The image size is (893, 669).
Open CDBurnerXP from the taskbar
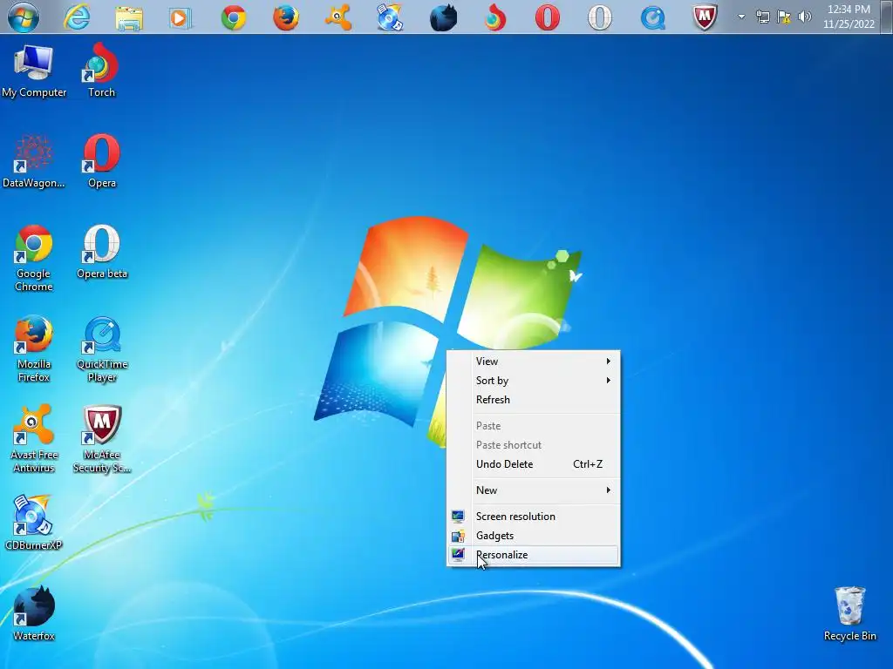(x=390, y=17)
